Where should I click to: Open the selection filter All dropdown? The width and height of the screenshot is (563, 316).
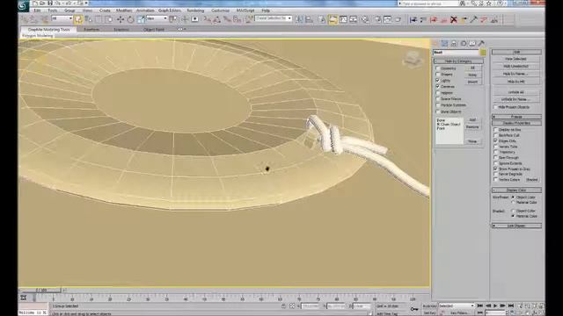pyautogui.click(x=62, y=18)
